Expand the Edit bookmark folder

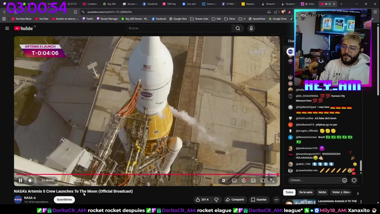click(216, 19)
